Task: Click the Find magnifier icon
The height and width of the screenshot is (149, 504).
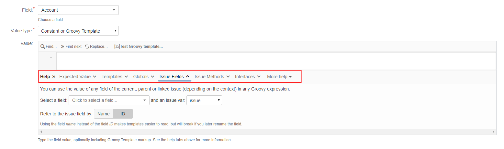Action: pos(43,47)
